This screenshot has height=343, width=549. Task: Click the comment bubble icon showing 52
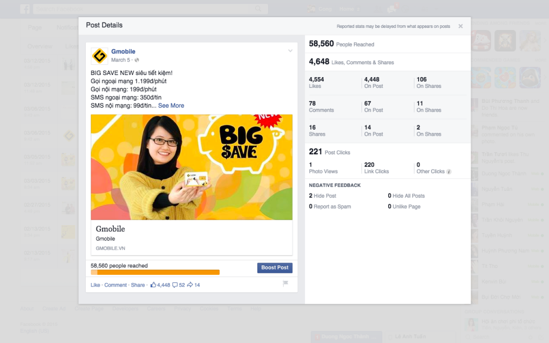coord(175,285)
